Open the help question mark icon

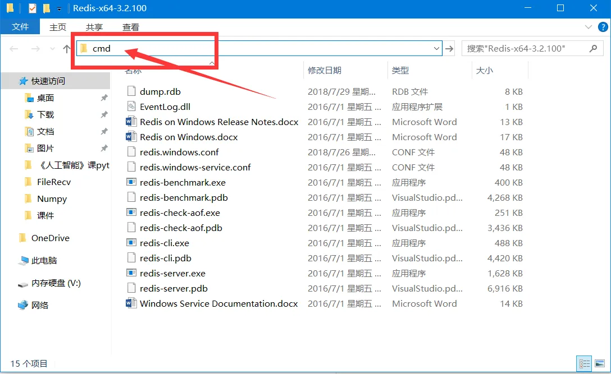pyautogui.click(x=603, y=27)
